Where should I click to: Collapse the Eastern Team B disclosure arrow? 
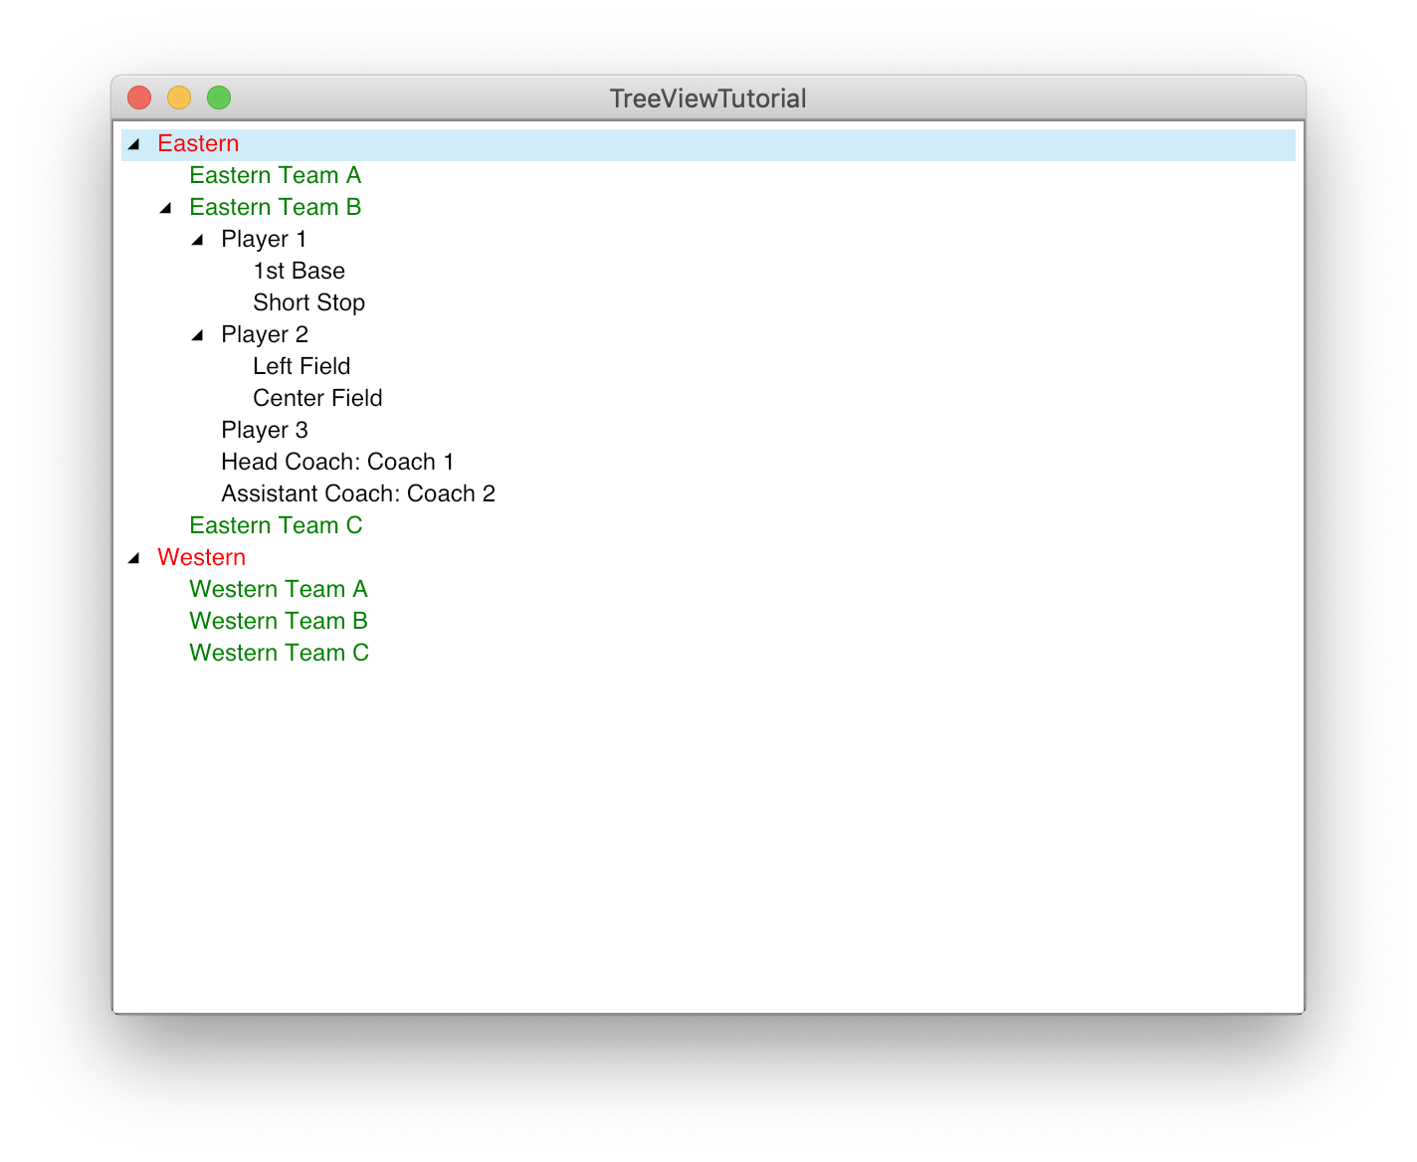(x=166, y=208)
